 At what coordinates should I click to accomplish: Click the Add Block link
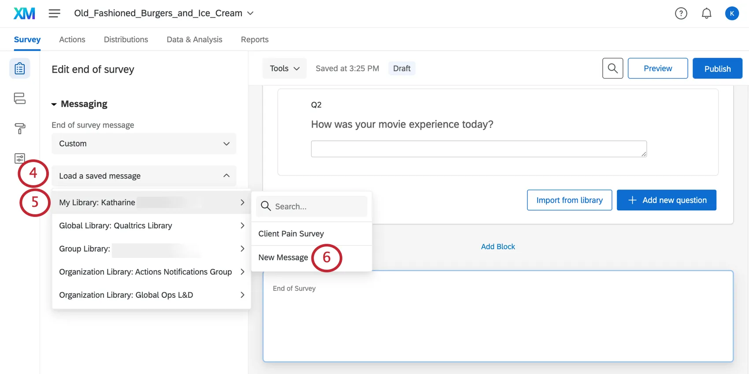pos(498,247)
